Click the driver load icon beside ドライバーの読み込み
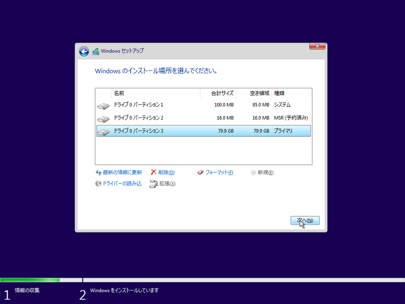Image resolution: width=405 pixels, height=304 pixels. click(x=98, y=184)
